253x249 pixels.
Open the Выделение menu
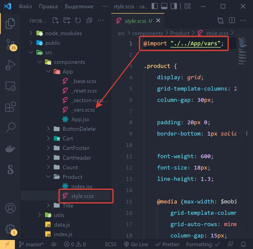click(79, 7)
